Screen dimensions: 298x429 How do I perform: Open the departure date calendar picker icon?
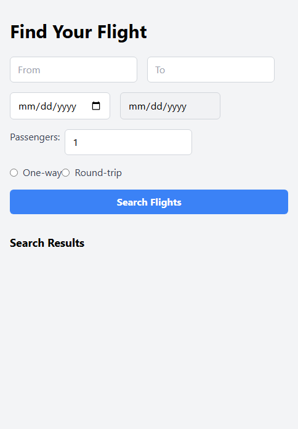(x=96, y=106)
